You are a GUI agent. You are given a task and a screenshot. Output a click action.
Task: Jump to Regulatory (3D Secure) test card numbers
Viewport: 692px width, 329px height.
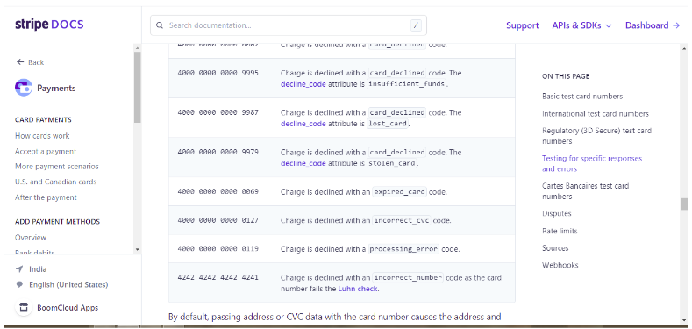pos(596,136)
